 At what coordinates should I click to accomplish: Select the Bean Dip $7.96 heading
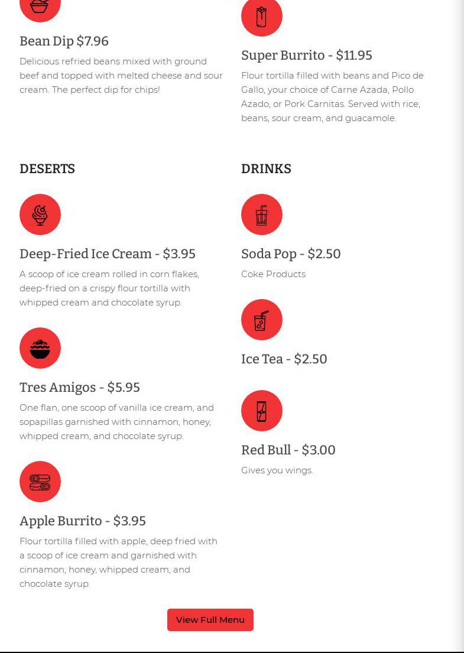click(64, 41)
